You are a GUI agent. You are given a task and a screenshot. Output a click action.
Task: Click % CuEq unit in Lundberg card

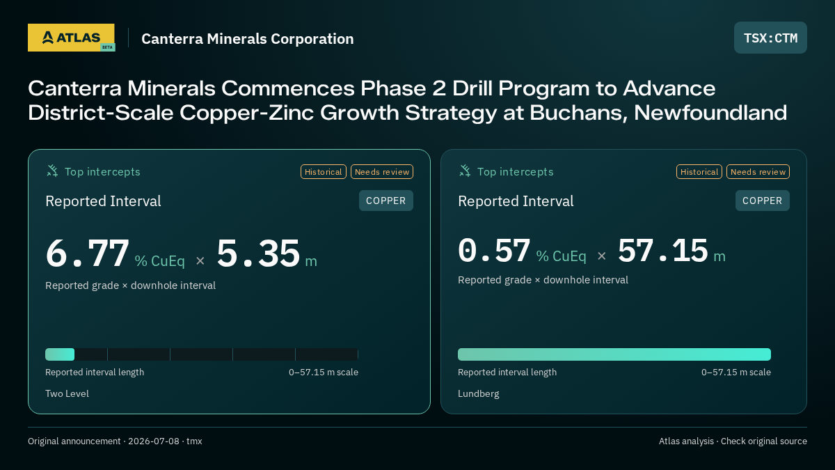click(561, 256)
